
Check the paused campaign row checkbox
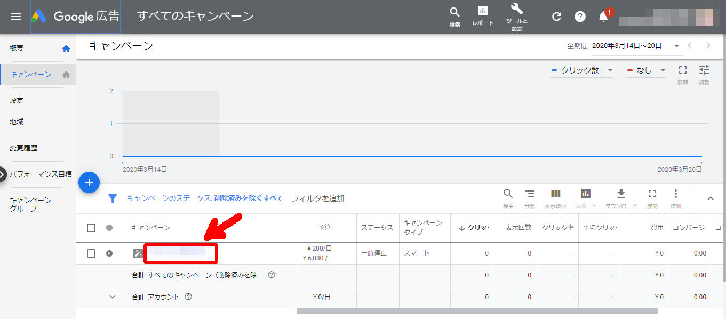pyautogui.click(x=91, y=253)
